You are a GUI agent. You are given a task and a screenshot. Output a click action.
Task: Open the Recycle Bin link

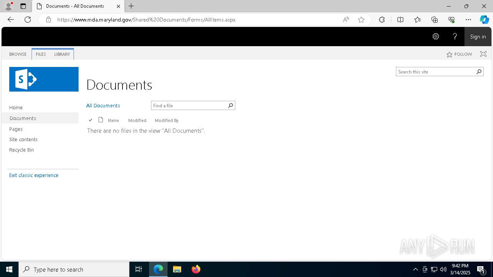point(22,150)
